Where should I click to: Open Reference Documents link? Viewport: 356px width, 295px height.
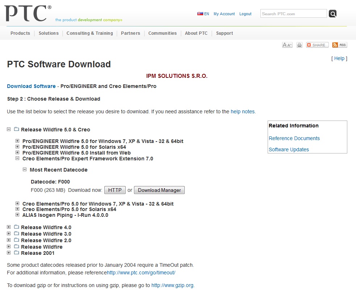(x=294, y=138)
